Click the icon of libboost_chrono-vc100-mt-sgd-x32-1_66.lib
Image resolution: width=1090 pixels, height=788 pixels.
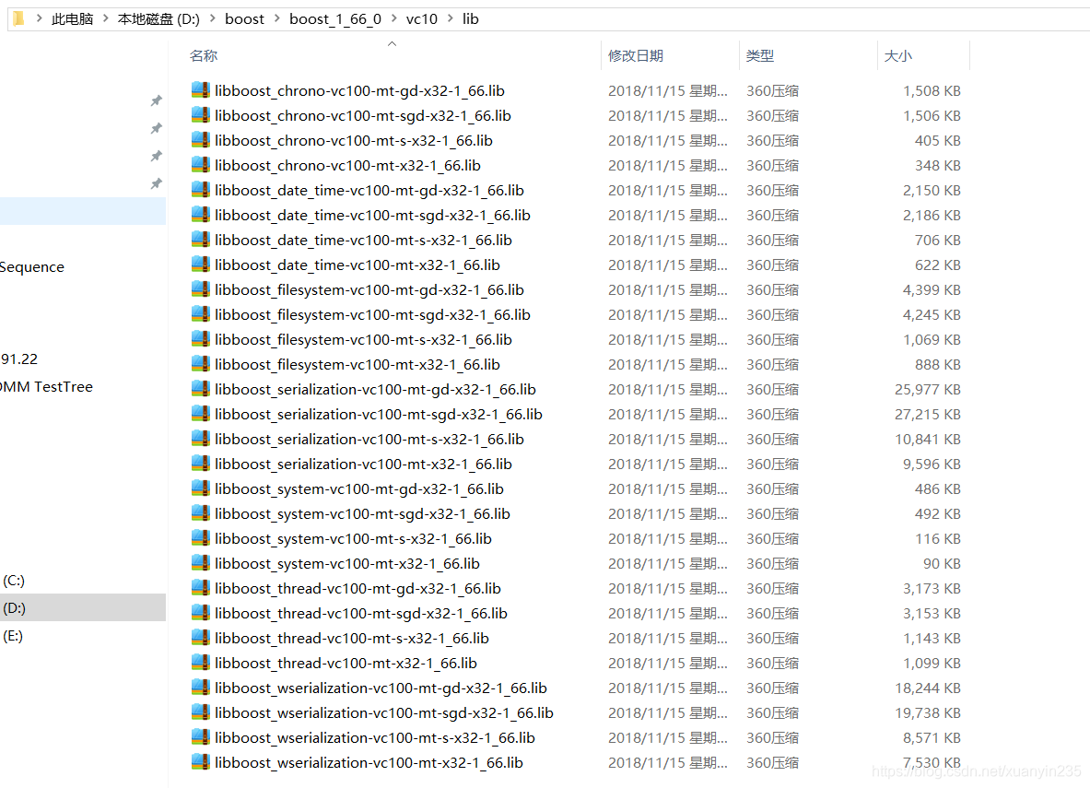[200, 115]
